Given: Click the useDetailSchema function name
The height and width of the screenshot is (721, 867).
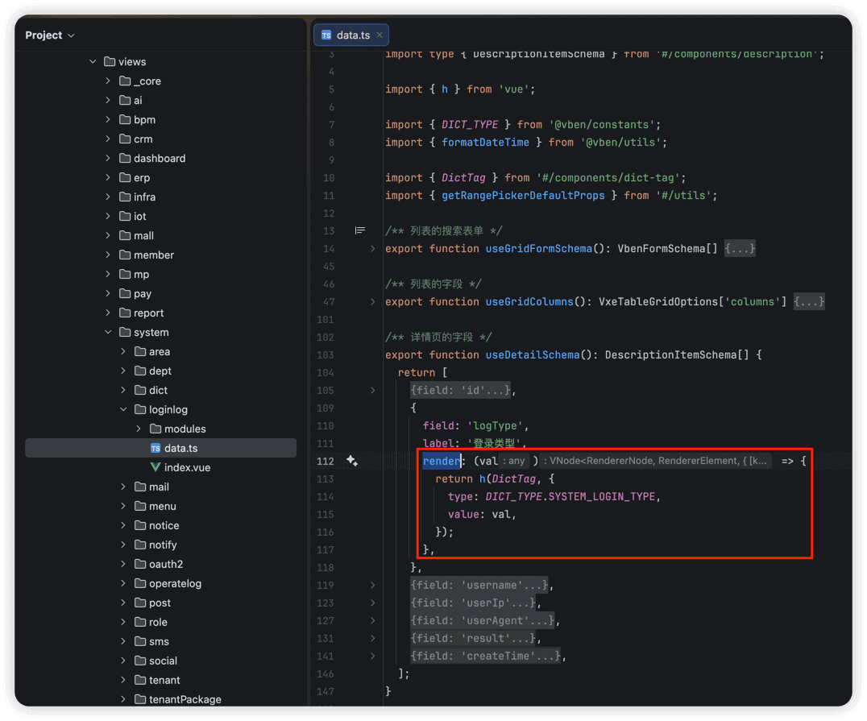Looking at the screenshot, I should click(533, 355).
